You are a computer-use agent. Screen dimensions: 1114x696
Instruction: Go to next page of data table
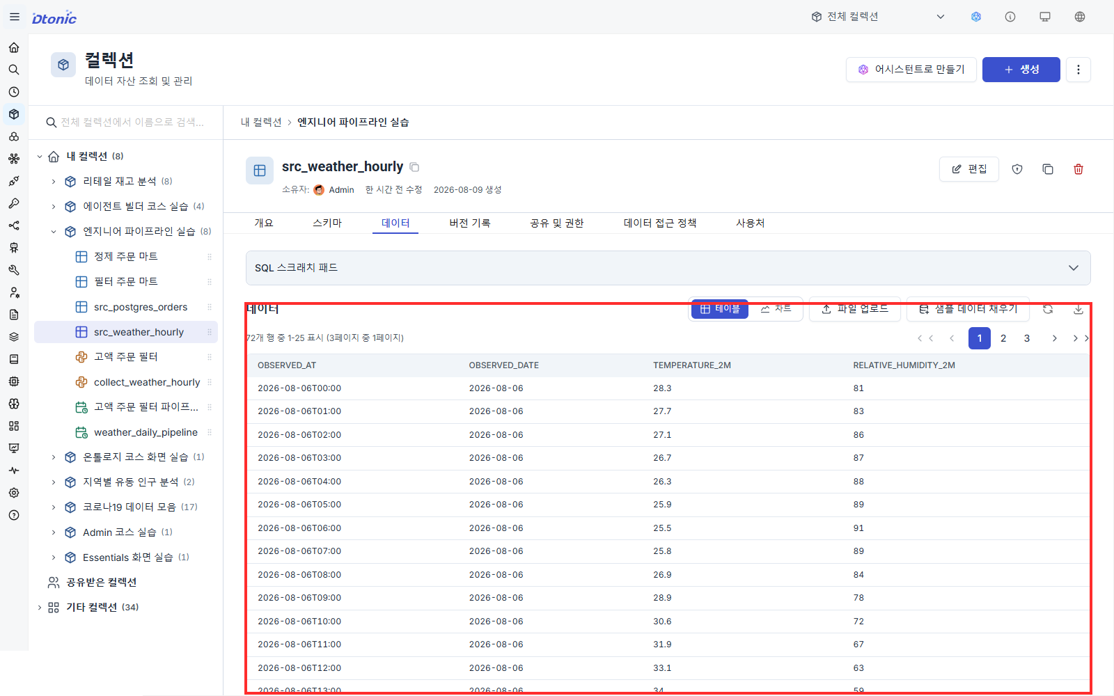(1055, 338)
